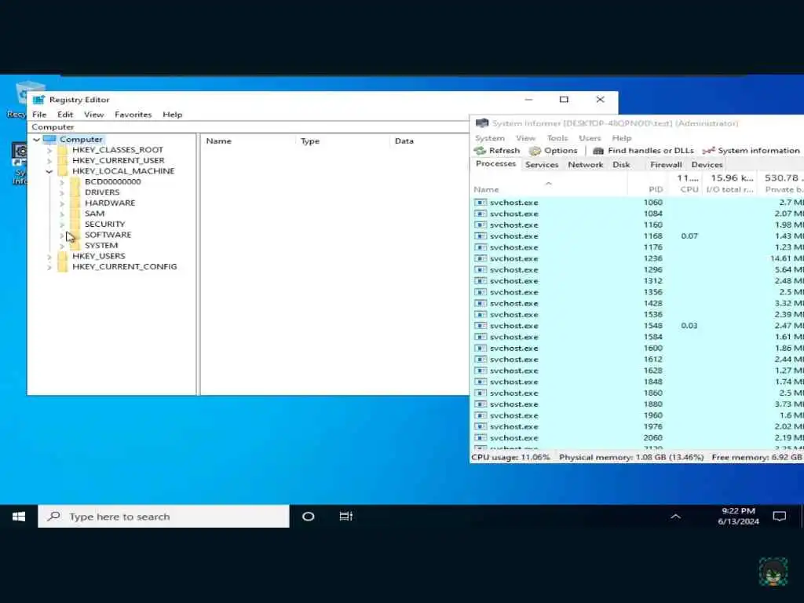Collapse the HKEY_LOCAL_MACHINE key

pos(49,171)
